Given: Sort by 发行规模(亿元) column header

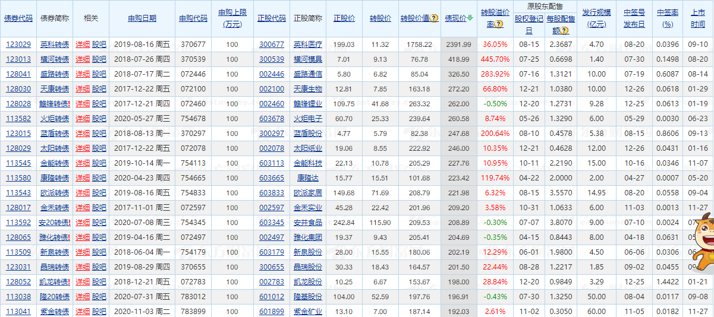Looking at the screenshot, I should tap(596, 18).
